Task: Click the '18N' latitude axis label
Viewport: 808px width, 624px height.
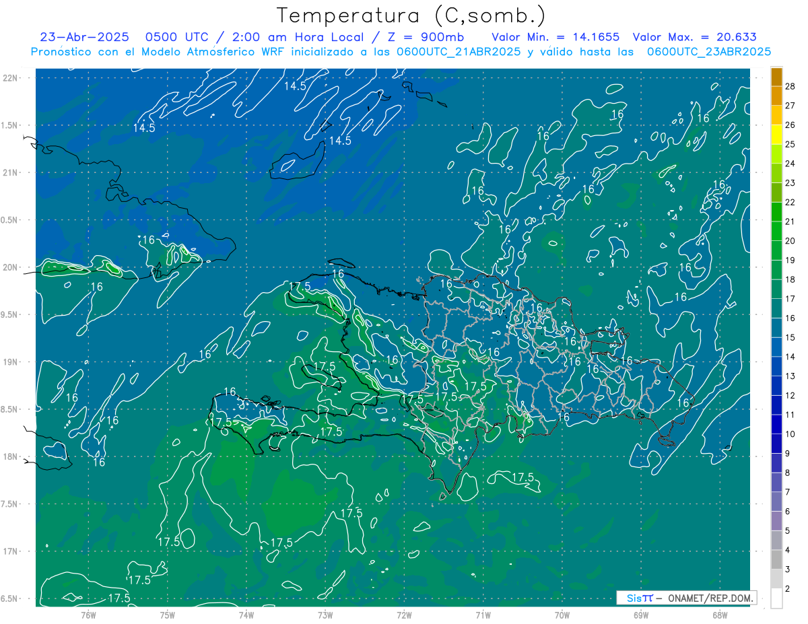Action: [10, 456]
